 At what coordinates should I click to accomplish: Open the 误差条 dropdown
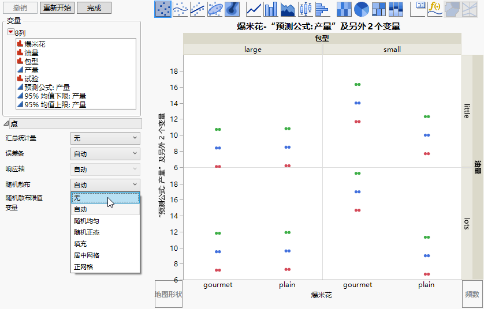pos(105,153)
